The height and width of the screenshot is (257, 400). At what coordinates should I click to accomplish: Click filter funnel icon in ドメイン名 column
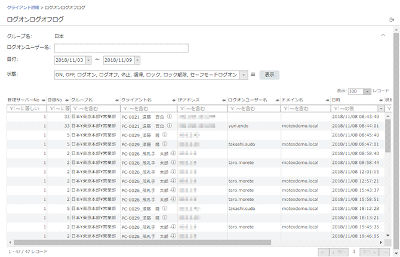285,109
